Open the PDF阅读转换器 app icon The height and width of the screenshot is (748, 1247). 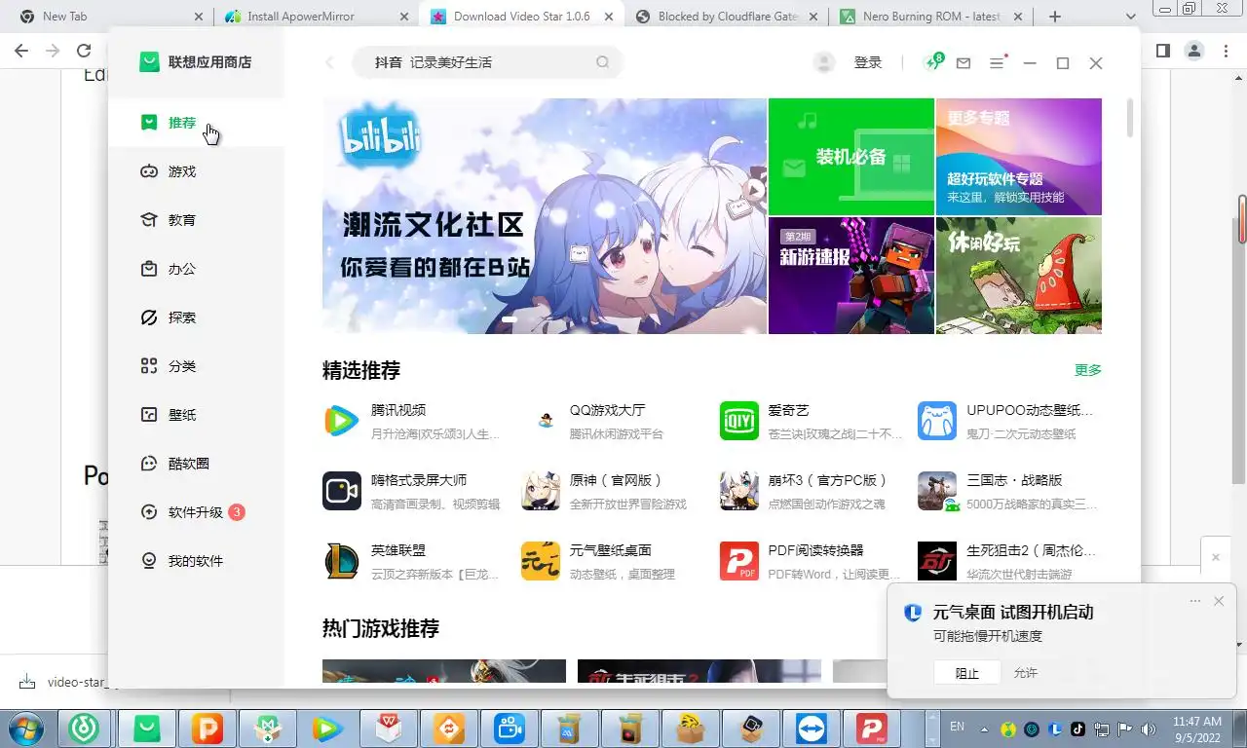[739, 561]
